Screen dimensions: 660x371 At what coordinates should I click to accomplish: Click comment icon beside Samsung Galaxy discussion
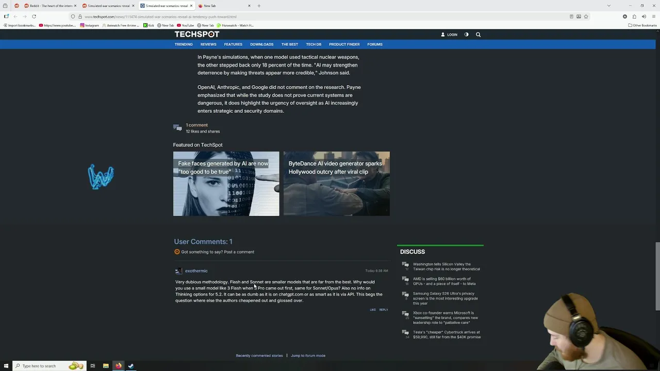[405, 295]
